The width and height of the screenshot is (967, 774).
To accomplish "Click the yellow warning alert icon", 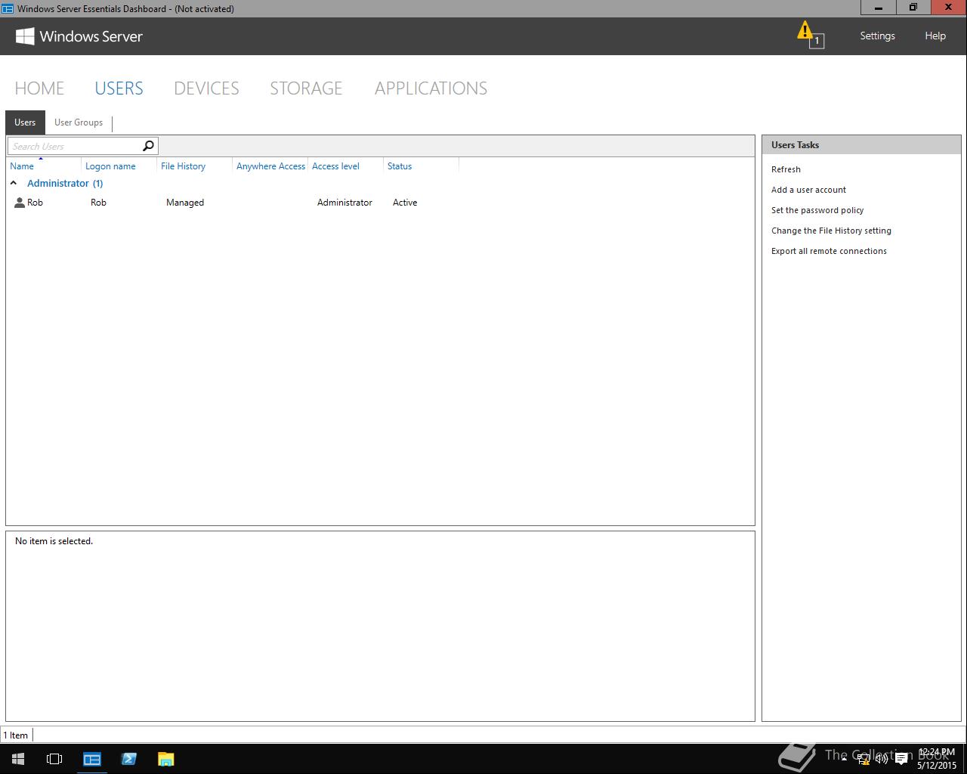I will 806,33.
